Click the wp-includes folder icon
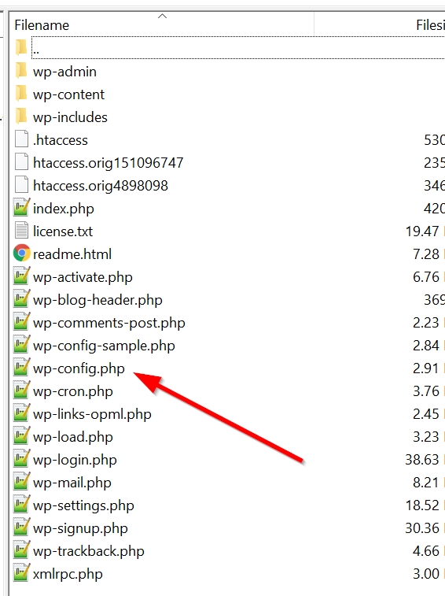The height and width of the screenshot is (596, 445). (x=21, y=117)
